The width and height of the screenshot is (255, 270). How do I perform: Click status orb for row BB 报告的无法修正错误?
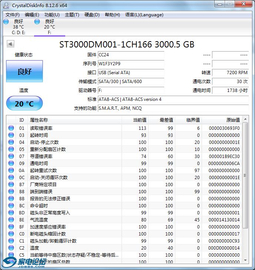(11, 198)
